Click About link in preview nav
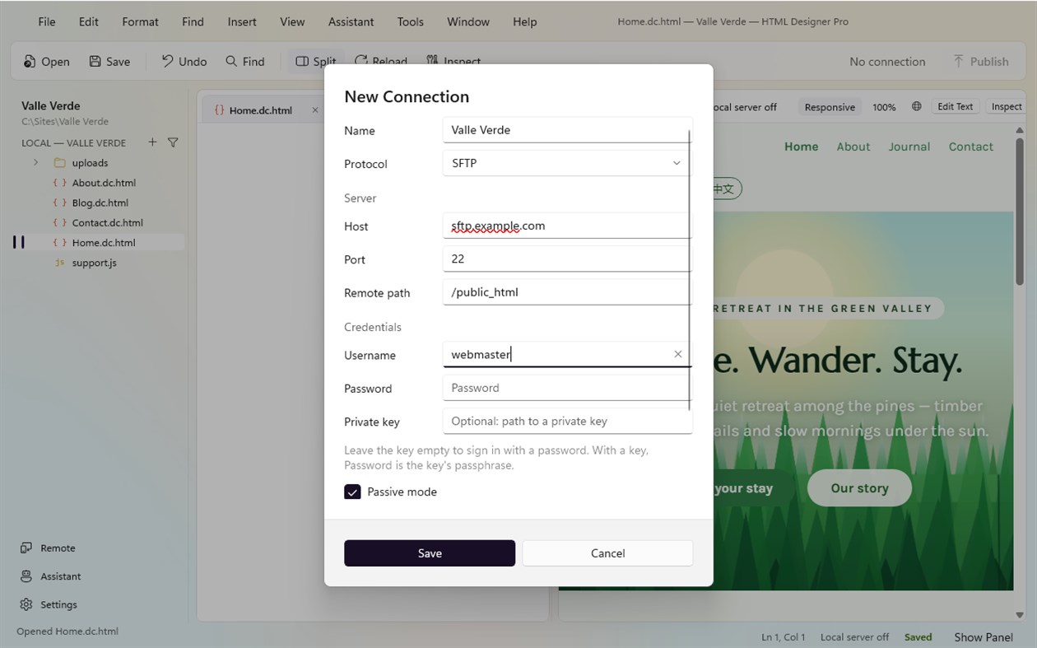 (x=853, y=147)
